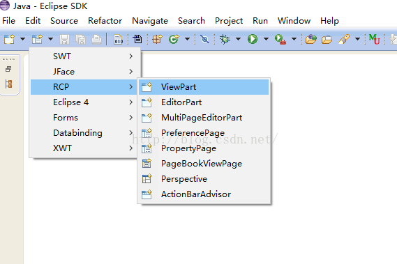Click the Run External Tools icon
The image size is (397, 264).
coord(280,39)
